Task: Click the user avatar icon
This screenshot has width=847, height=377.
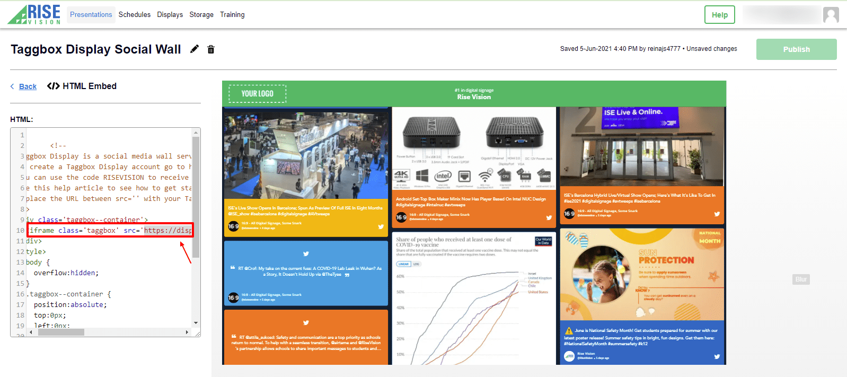Action: [831, 15]
